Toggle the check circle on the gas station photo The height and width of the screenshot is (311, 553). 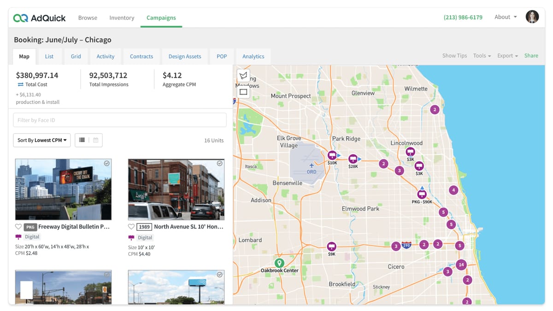tap(107, 275)
